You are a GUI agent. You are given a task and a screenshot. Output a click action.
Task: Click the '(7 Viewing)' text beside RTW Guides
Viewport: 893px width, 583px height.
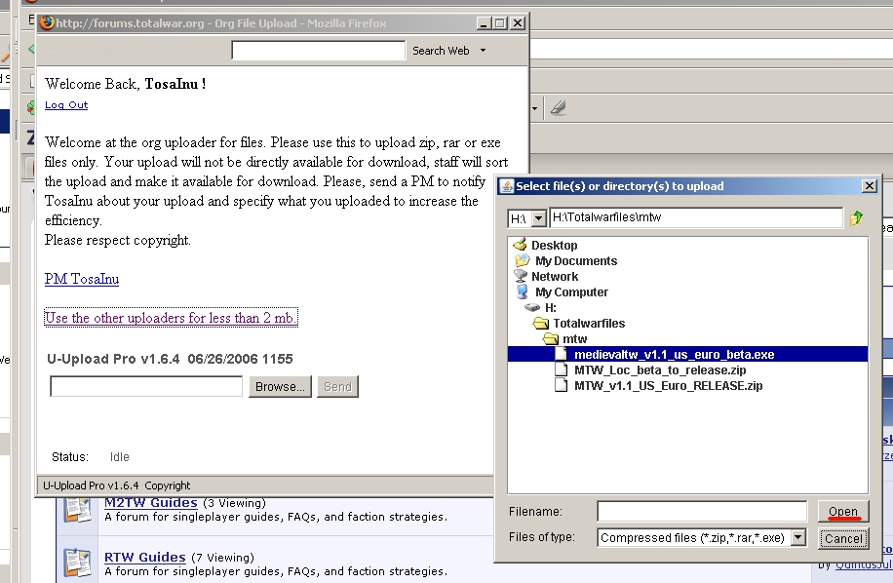pos(222,558)
